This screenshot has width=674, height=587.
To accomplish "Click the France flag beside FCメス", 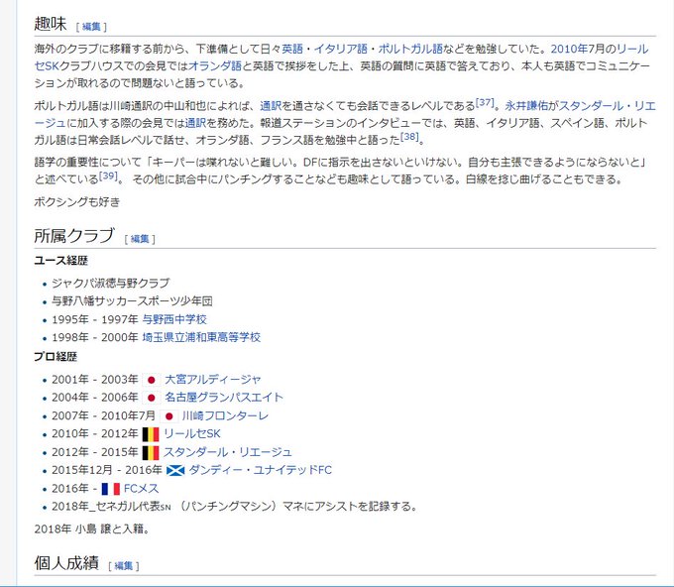I will tap(110, 489).
